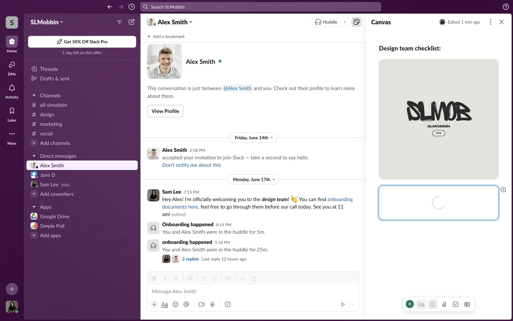Insert table in canvas toolbar
This screenshot has width=513, height=321.
pyautogui.click(x=467, y=304)
